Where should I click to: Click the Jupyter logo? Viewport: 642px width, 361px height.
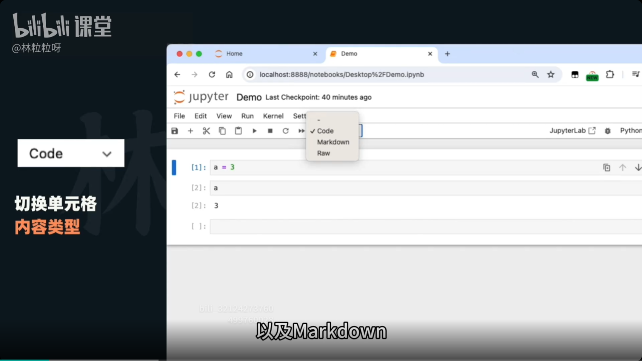tap(201, 97)
